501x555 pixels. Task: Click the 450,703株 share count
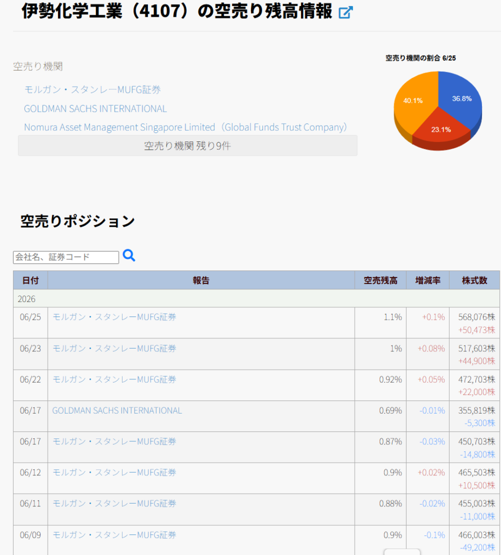[x=477, y=441]
